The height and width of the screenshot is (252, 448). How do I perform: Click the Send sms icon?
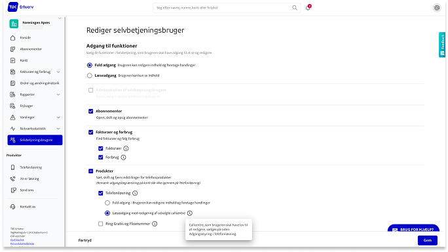[x=13, y=190]
